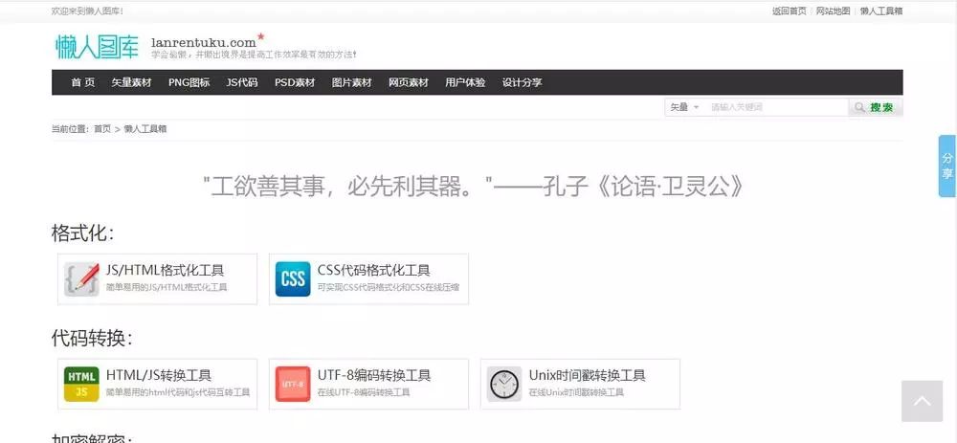The height and width of the screenshot is (443, 957).
Task: Click the HTML/JS green-yellow icon
Action: (x=81, y=384)
